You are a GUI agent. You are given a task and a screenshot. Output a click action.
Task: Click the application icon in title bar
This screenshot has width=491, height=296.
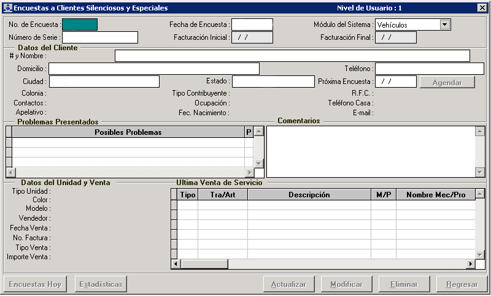tap(7, 8)
